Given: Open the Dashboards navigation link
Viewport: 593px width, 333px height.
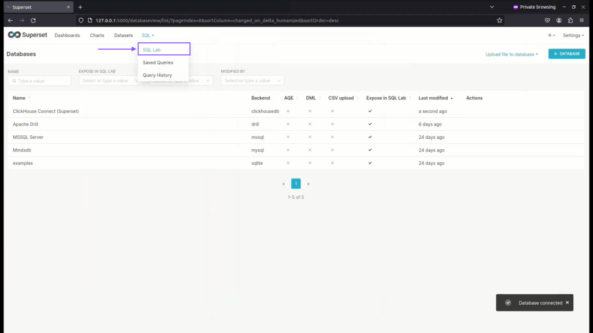Looking at the screenshot, I should pyautogui.click(x=67, y=35).
